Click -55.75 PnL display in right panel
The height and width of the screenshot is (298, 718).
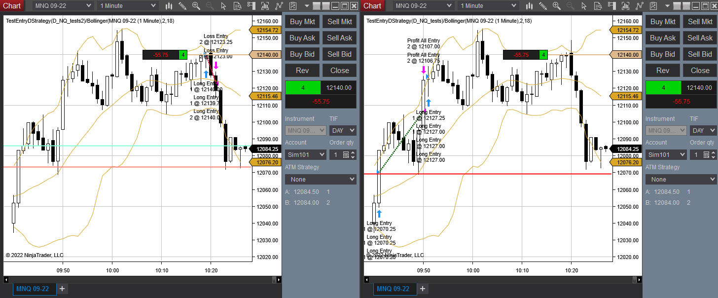(681, 101)
